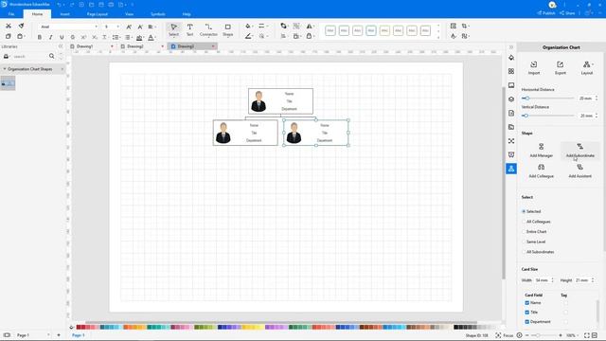Open the layers sidebar icon
606x341 pixels.
click(x=511, y=99)
